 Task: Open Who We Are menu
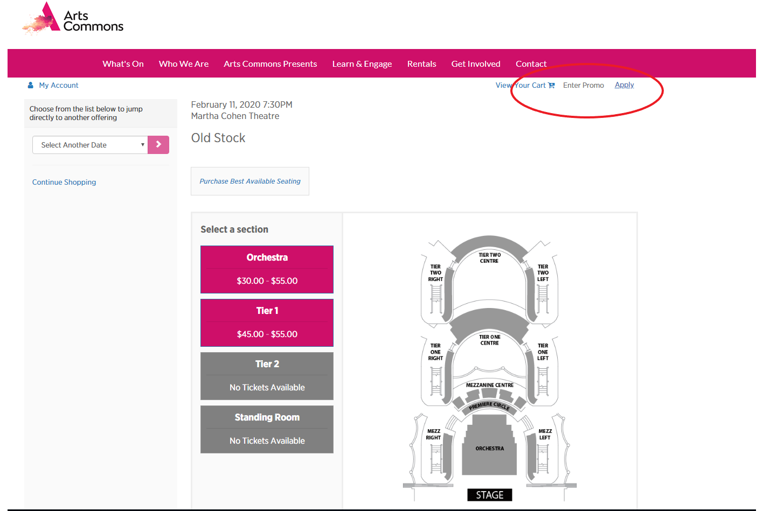tap(184, 64)
